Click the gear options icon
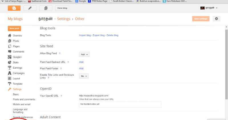The width and height of the screenshot is (228, 120). [217, 19]
